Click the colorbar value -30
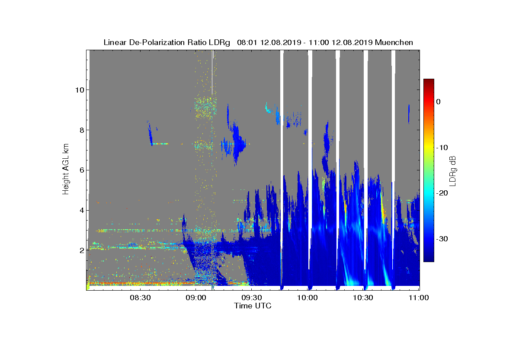Screen dimensions: 519x346 pos(442,239)
